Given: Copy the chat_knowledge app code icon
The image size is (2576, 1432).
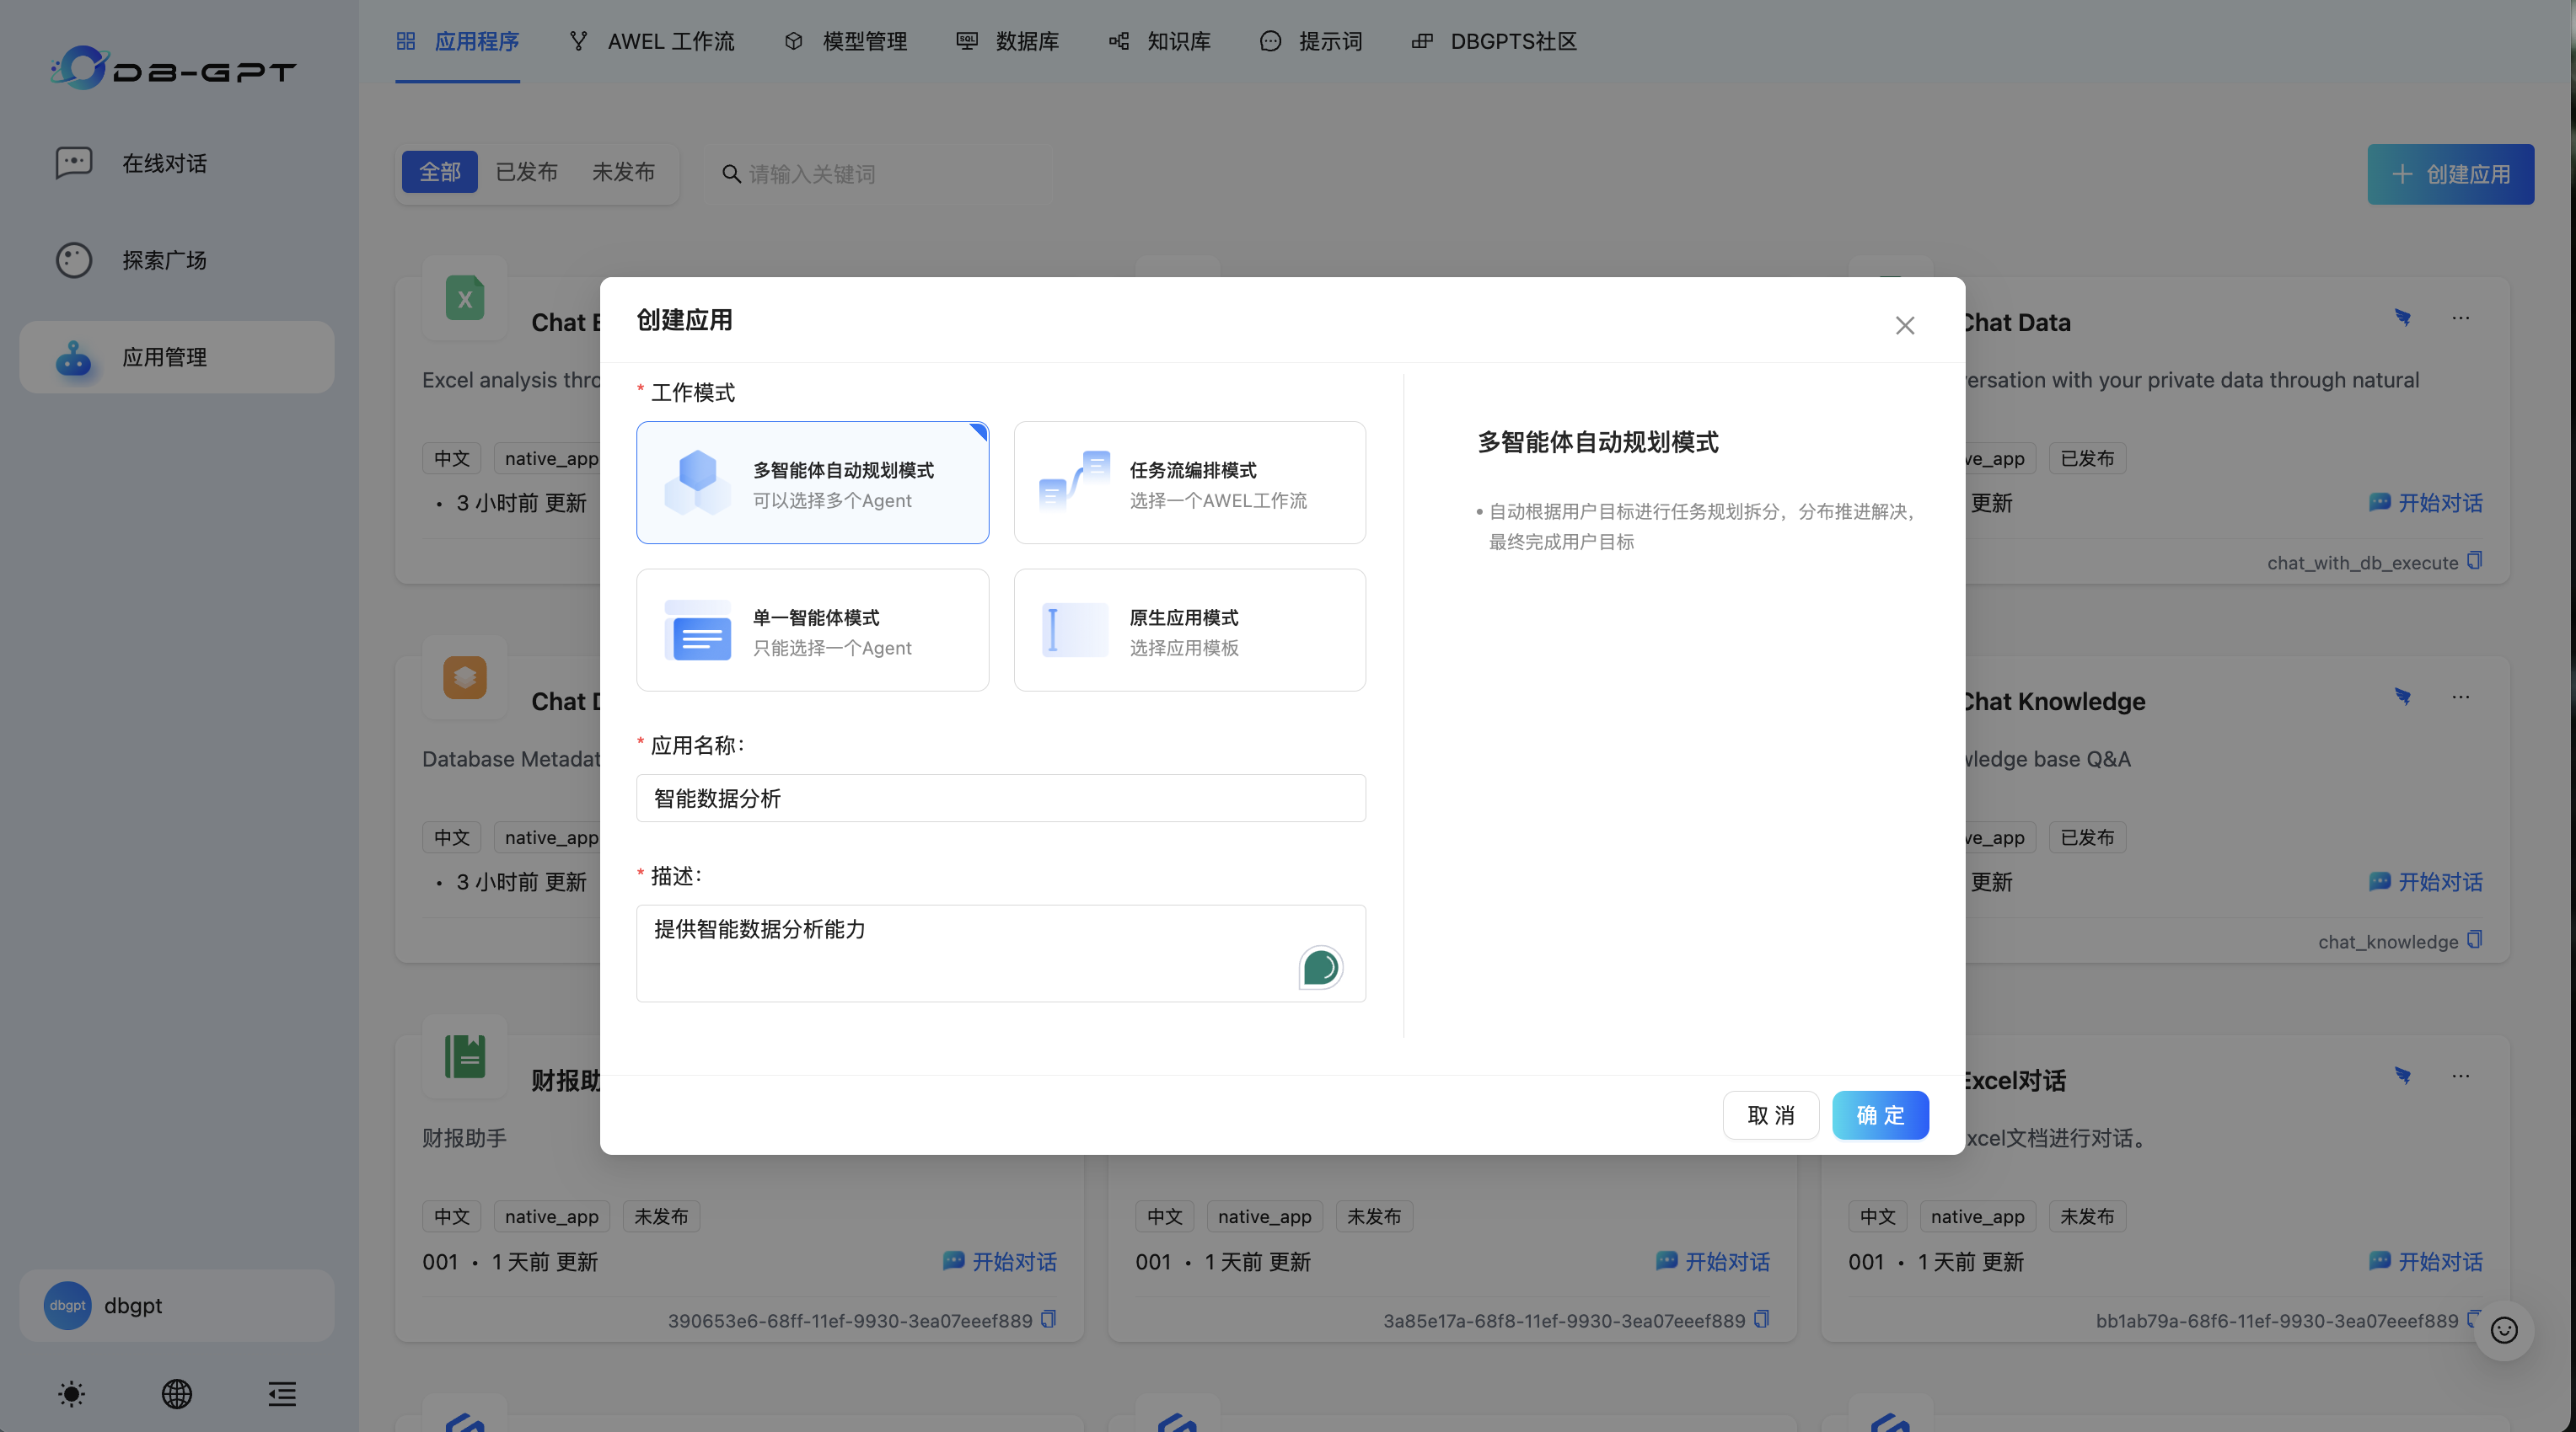Looking at the screenshot, I should pyautogui.click(x=2474, y=939).
